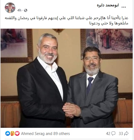Open Ahmed Serag's name in reactions
The height and width of the screenshot is (140, 134).
pos(33,134)
